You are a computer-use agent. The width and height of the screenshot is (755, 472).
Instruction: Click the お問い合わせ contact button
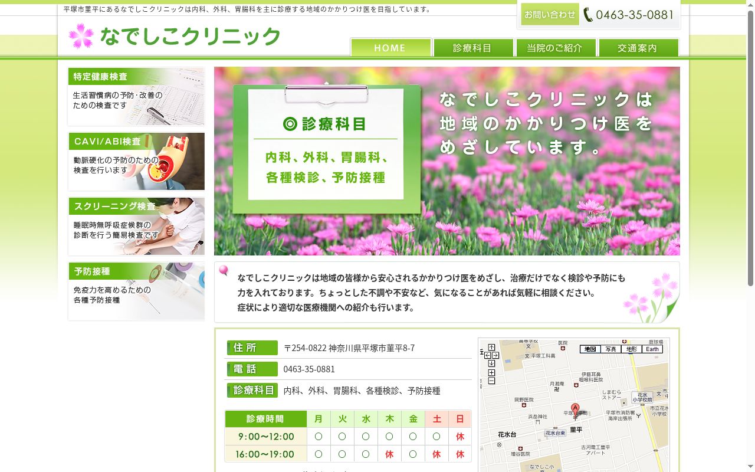(x=550, y=14)
